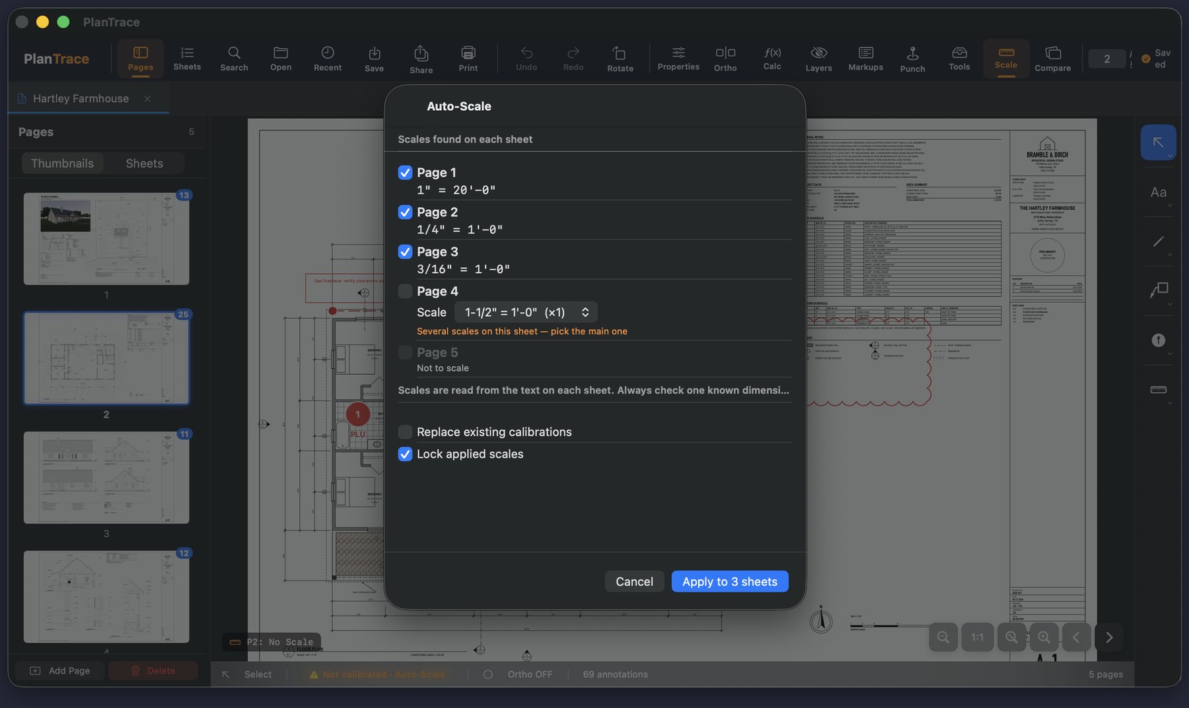Uncheck the Page 1 scale checkbox
This screenshot has height=708, width=1189.
coord(405,172)
